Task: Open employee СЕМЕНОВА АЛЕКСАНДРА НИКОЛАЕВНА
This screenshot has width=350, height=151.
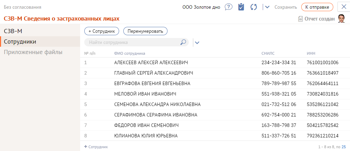Action: click(x=157, y=104)
